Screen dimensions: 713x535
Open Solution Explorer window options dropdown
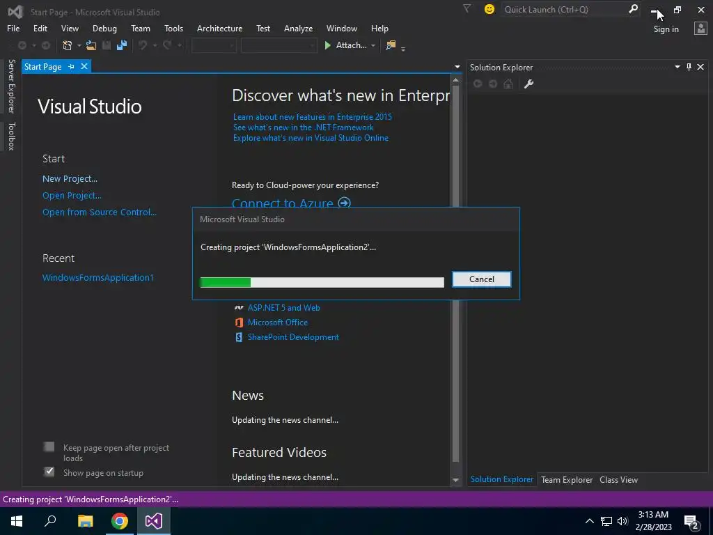click(x=677, y=67)
